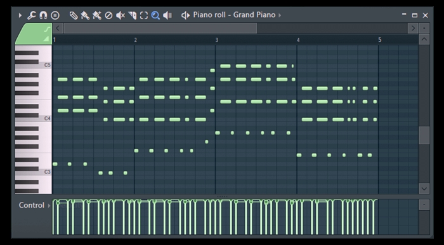Expand the arrow after Grand Piano title

280,15
